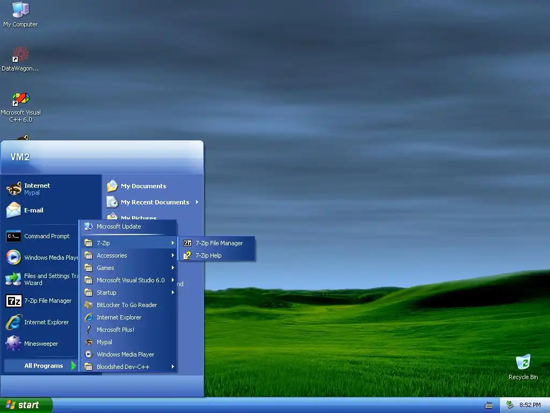Screen dimensions: 550x413
Task: Choose Microsoft Update from All Programs
Action: click(x=129, y=226)
